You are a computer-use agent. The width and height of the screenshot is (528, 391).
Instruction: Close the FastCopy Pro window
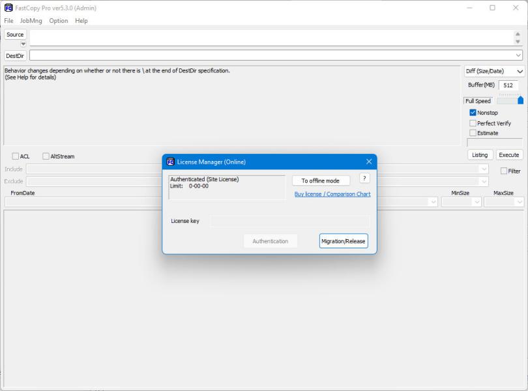tap(516, 8)
